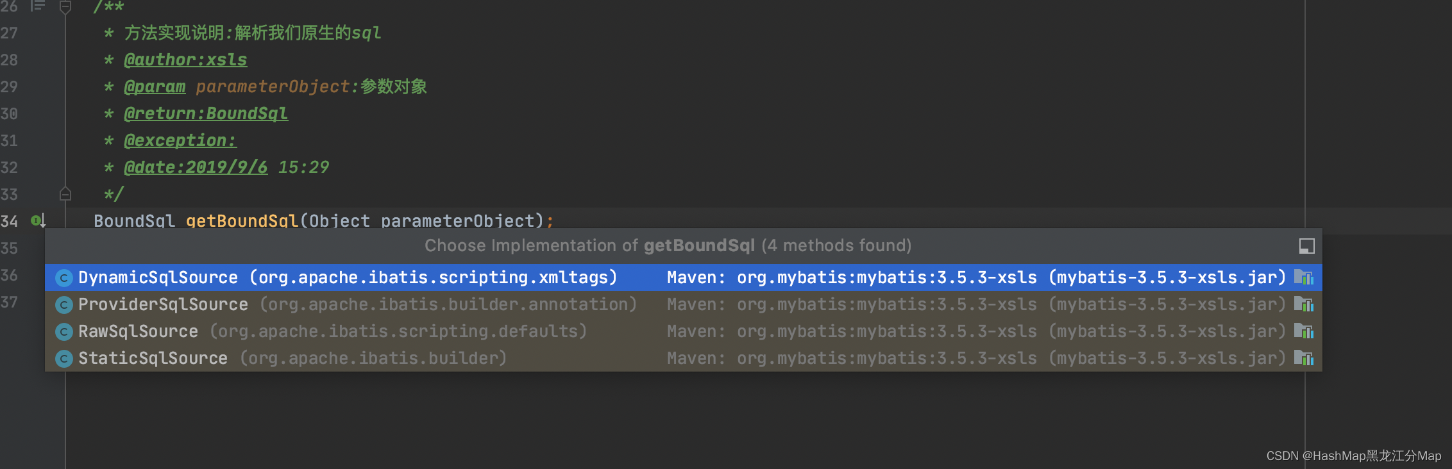Click parameterObject parameter in method signature
The image size is (1452, 469).
[458, 221]
